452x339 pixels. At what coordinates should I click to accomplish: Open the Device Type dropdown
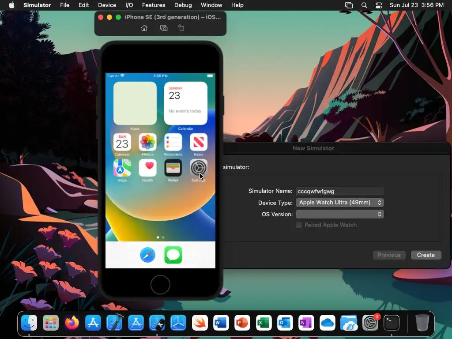coord(339,203)
